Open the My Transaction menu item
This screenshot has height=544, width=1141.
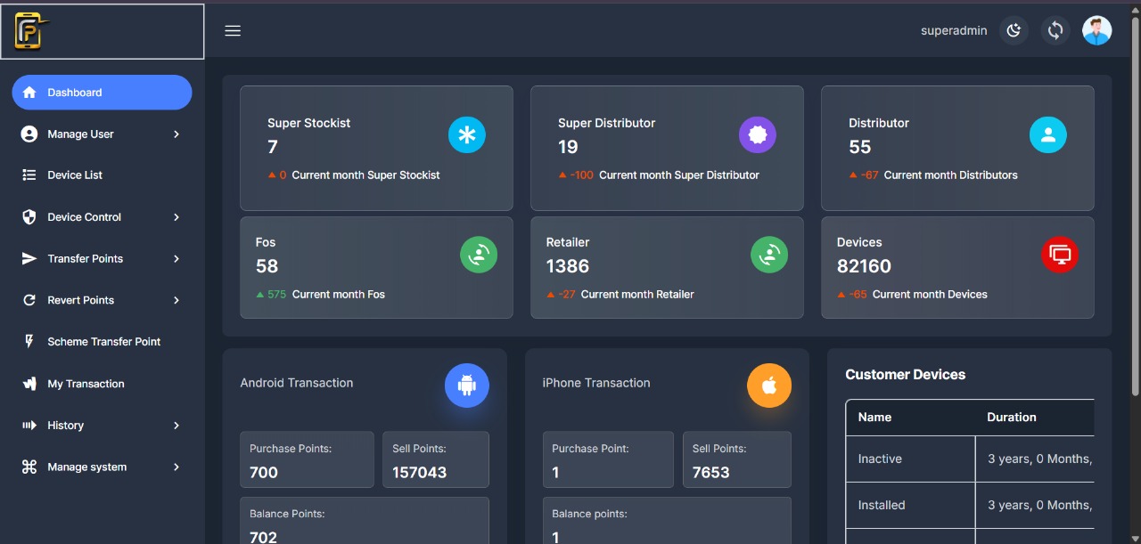102,384
